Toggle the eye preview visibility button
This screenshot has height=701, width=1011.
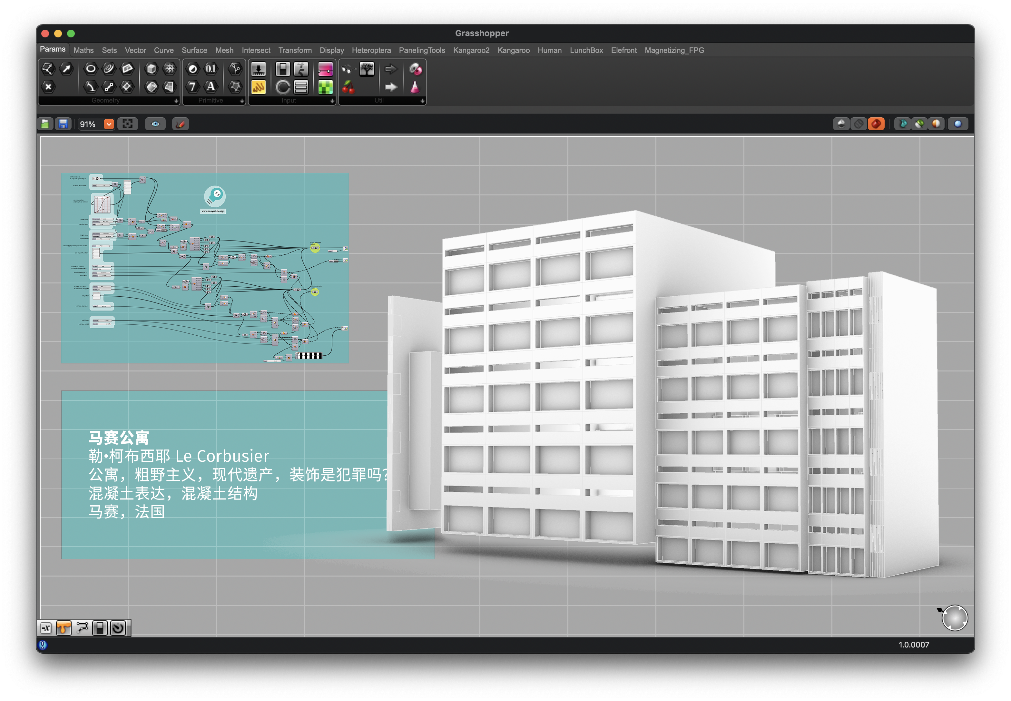pyautogui.click(x=155, y=124)
